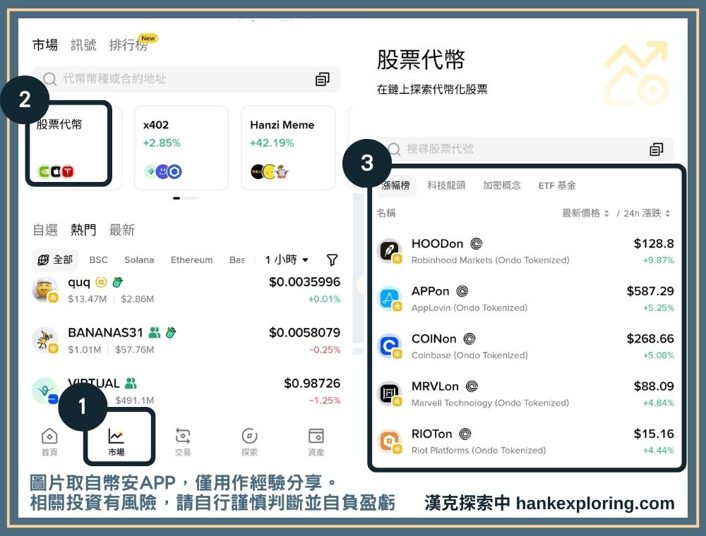Tap the paste icon beside the token search bar

(323, 79)
